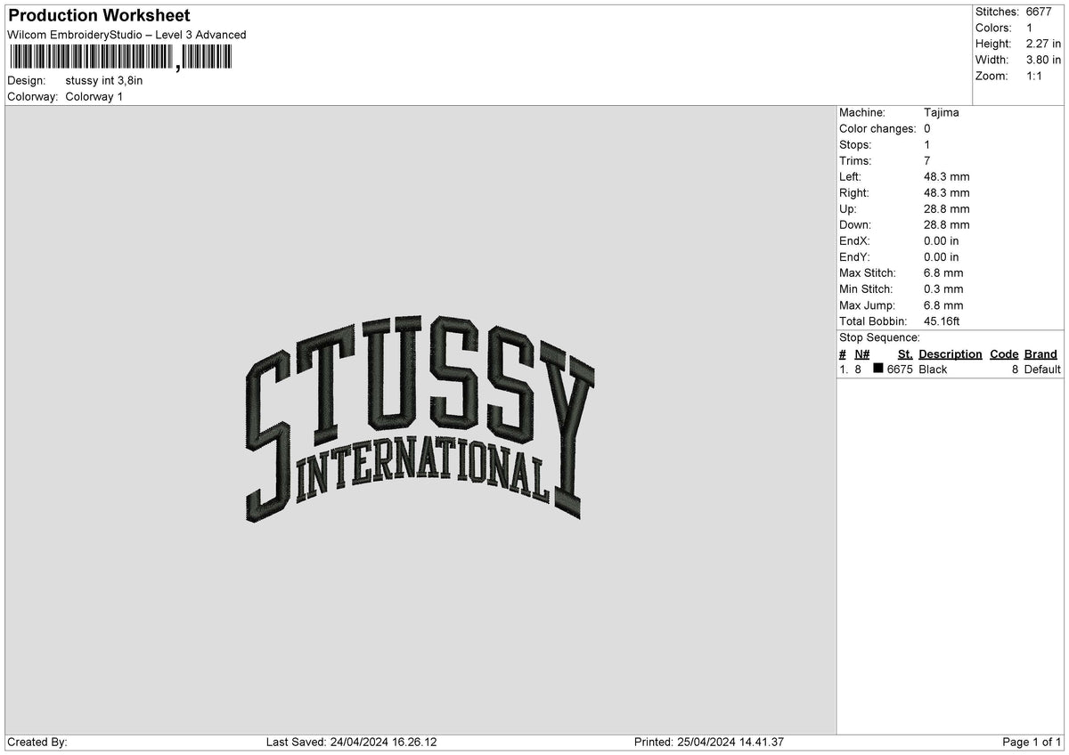Select the stitch count 6675 in stop row

tap(900, 369)
